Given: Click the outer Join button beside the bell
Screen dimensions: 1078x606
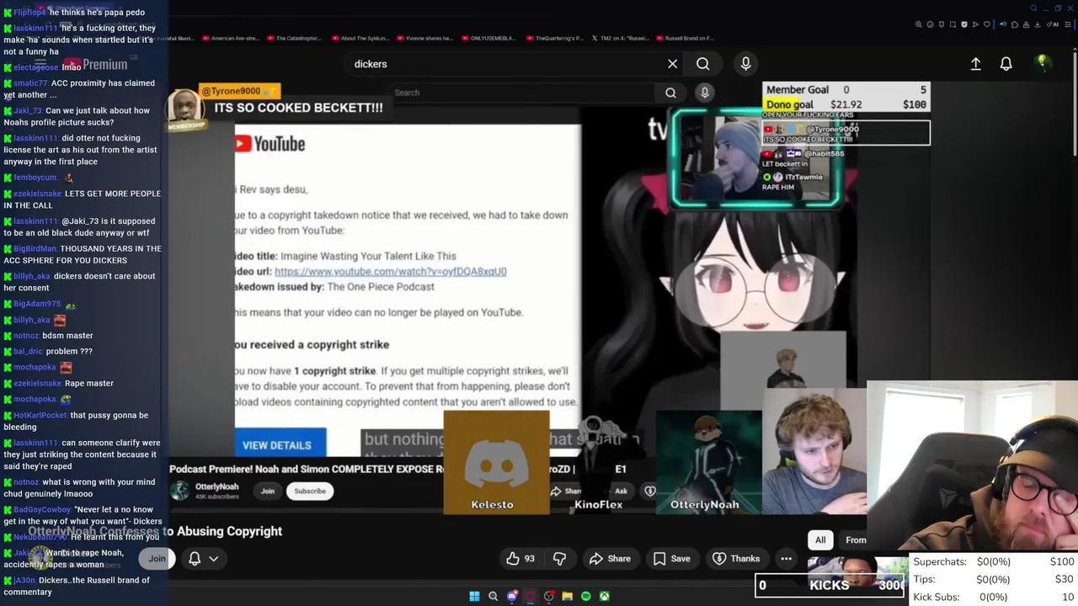Looking at the screenshot, I should tap(157, 558).
